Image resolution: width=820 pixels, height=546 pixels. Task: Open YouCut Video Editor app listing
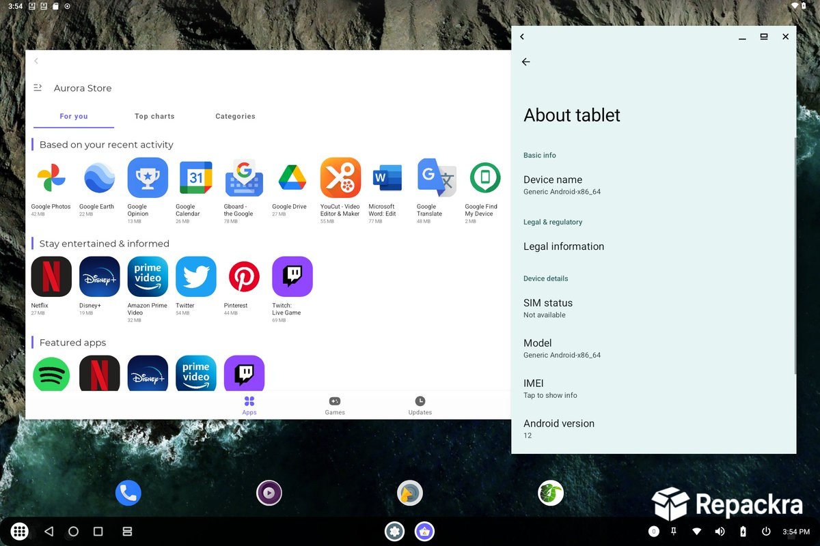click(x=340, y=178)
